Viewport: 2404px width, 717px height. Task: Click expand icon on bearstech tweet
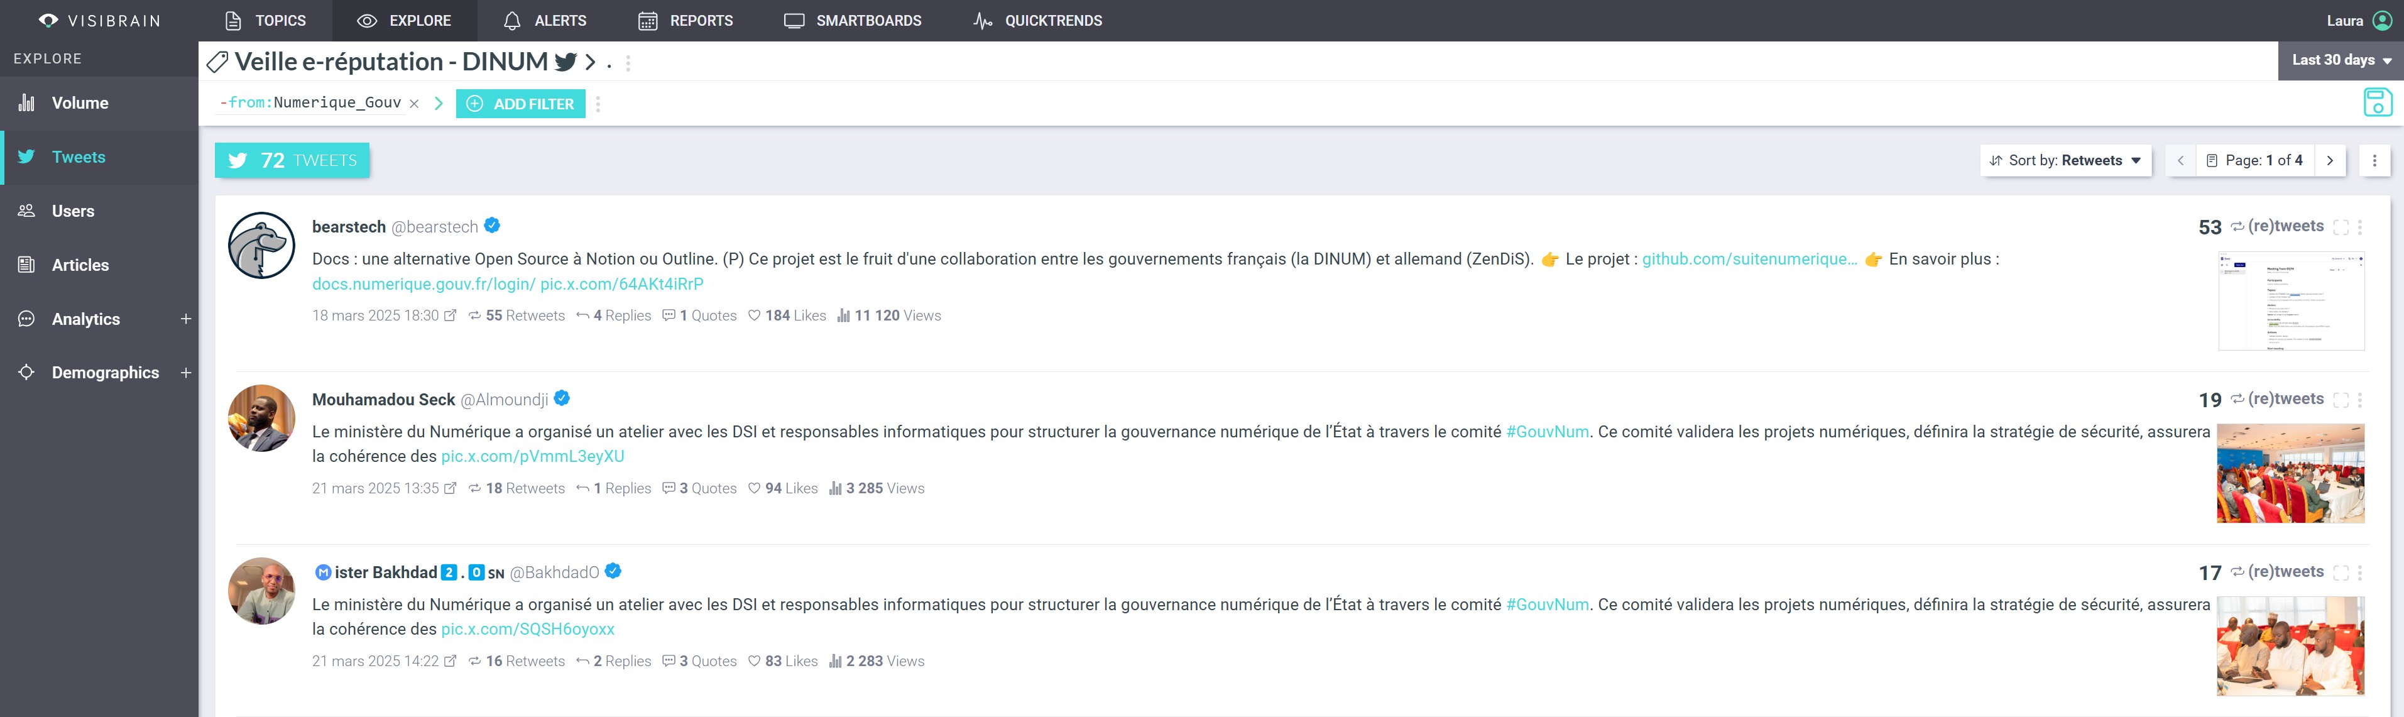pyautogui.click(x=2341, y=227)
